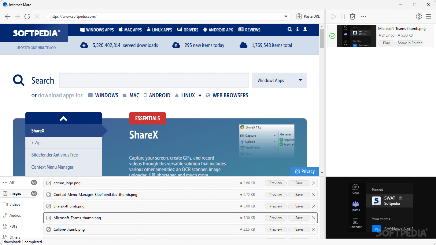The height and width of the screenshot is (245, 436).
Task: Switch to the Images media tab
Action: [20, 193]
